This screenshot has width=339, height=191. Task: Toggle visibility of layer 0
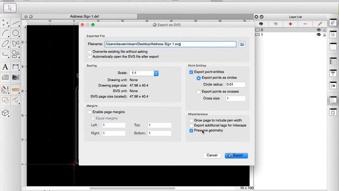click(319, 30)
